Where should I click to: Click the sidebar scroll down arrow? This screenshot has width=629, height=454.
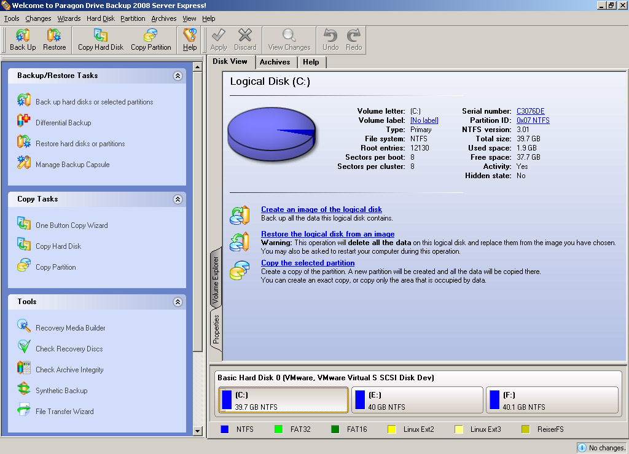pyautogui.click(x=197, y=431)
